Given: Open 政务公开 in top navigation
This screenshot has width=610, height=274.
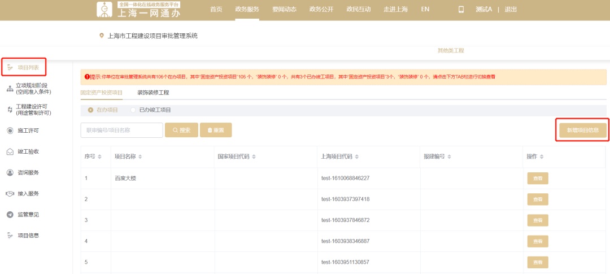Looking at the screenshot, I should coord(321,10).
